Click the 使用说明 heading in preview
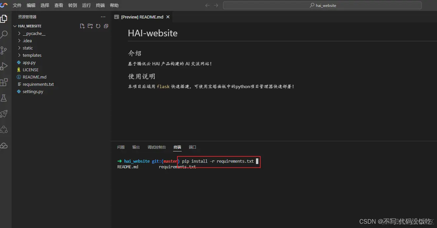 pos(142,77)
